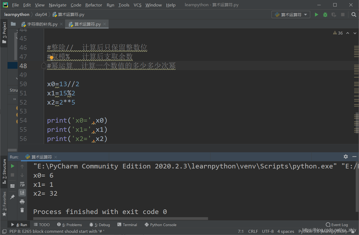The image size is (359, 235).
Task: Click the x0= 6 output line
Action: 43,175
